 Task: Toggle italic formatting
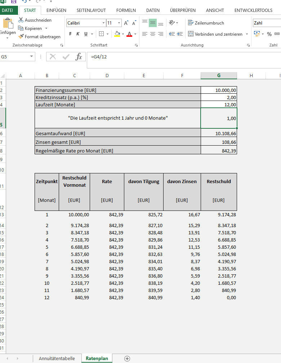(x=78, y=34)
